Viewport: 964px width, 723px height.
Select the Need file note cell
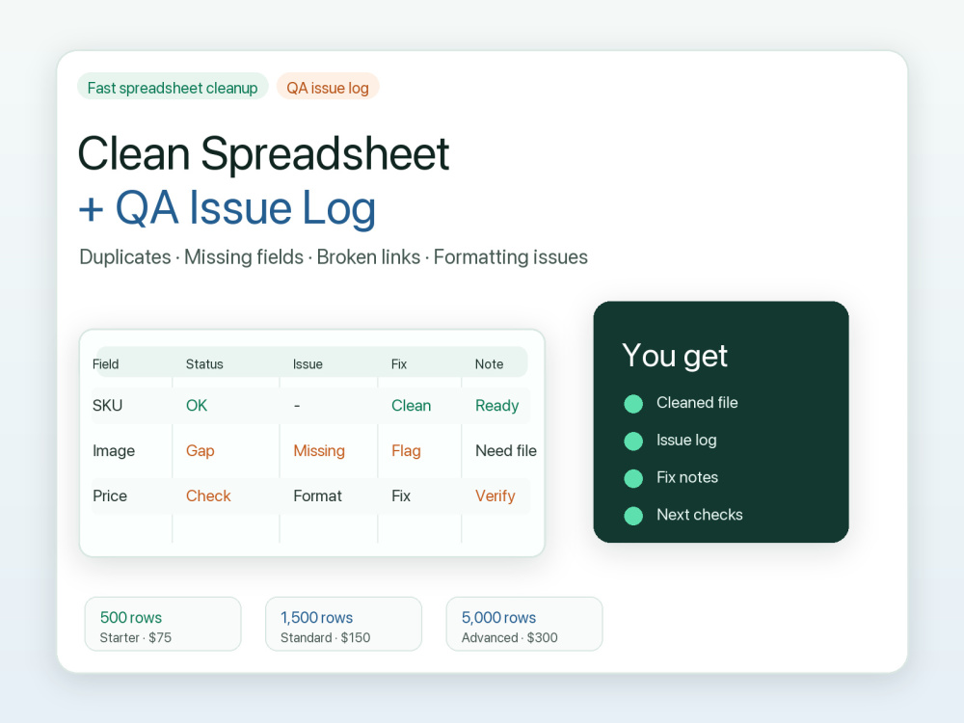[506, 450]
